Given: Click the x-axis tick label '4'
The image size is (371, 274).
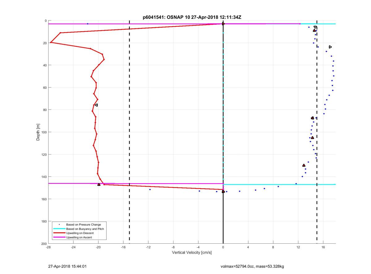Looking at the screenshot, I should click(x=248, y=247).
